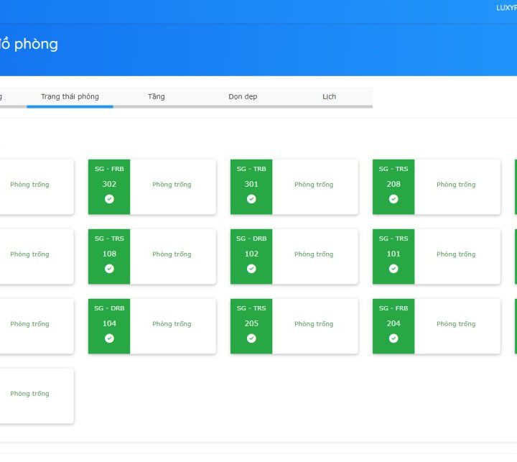Select room number 204
The width and height of the screenshot is (517, 462).
(x=393, y=323)
